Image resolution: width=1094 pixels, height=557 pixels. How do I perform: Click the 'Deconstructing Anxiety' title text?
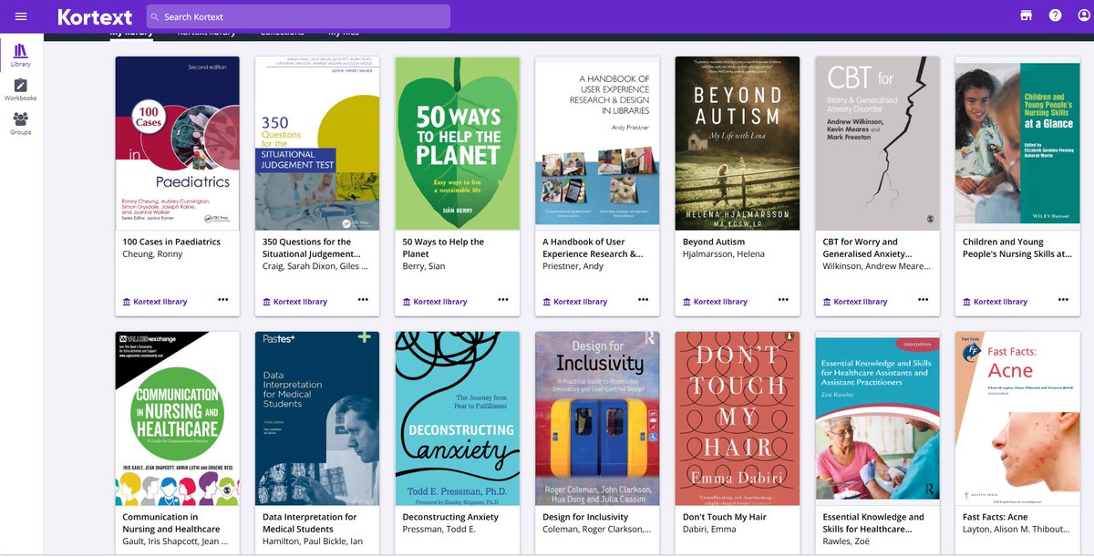[450, 517]
